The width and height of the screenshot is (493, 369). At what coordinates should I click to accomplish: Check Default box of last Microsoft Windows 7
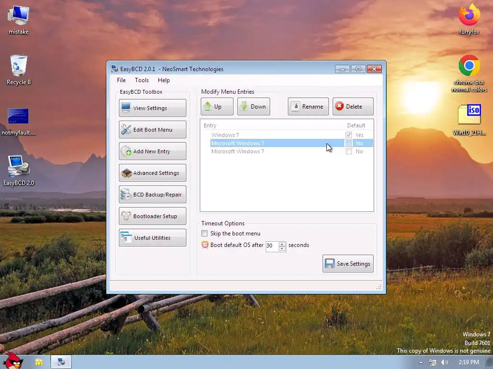click(349, 151)
